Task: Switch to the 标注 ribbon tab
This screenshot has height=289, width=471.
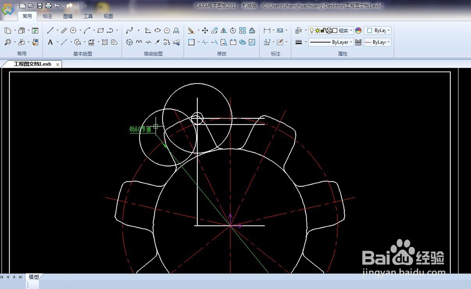Action: (x=48, y=16)
